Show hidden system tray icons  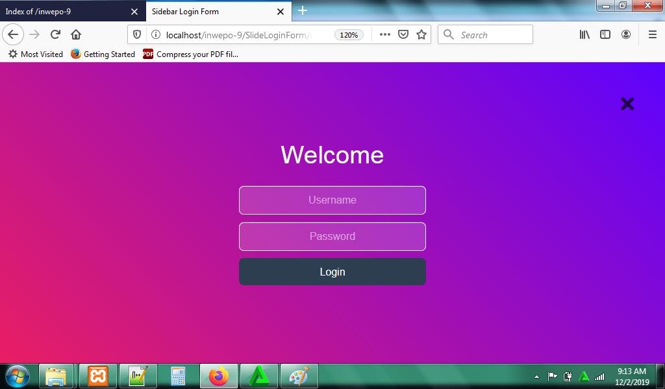(x=536, y=376)
